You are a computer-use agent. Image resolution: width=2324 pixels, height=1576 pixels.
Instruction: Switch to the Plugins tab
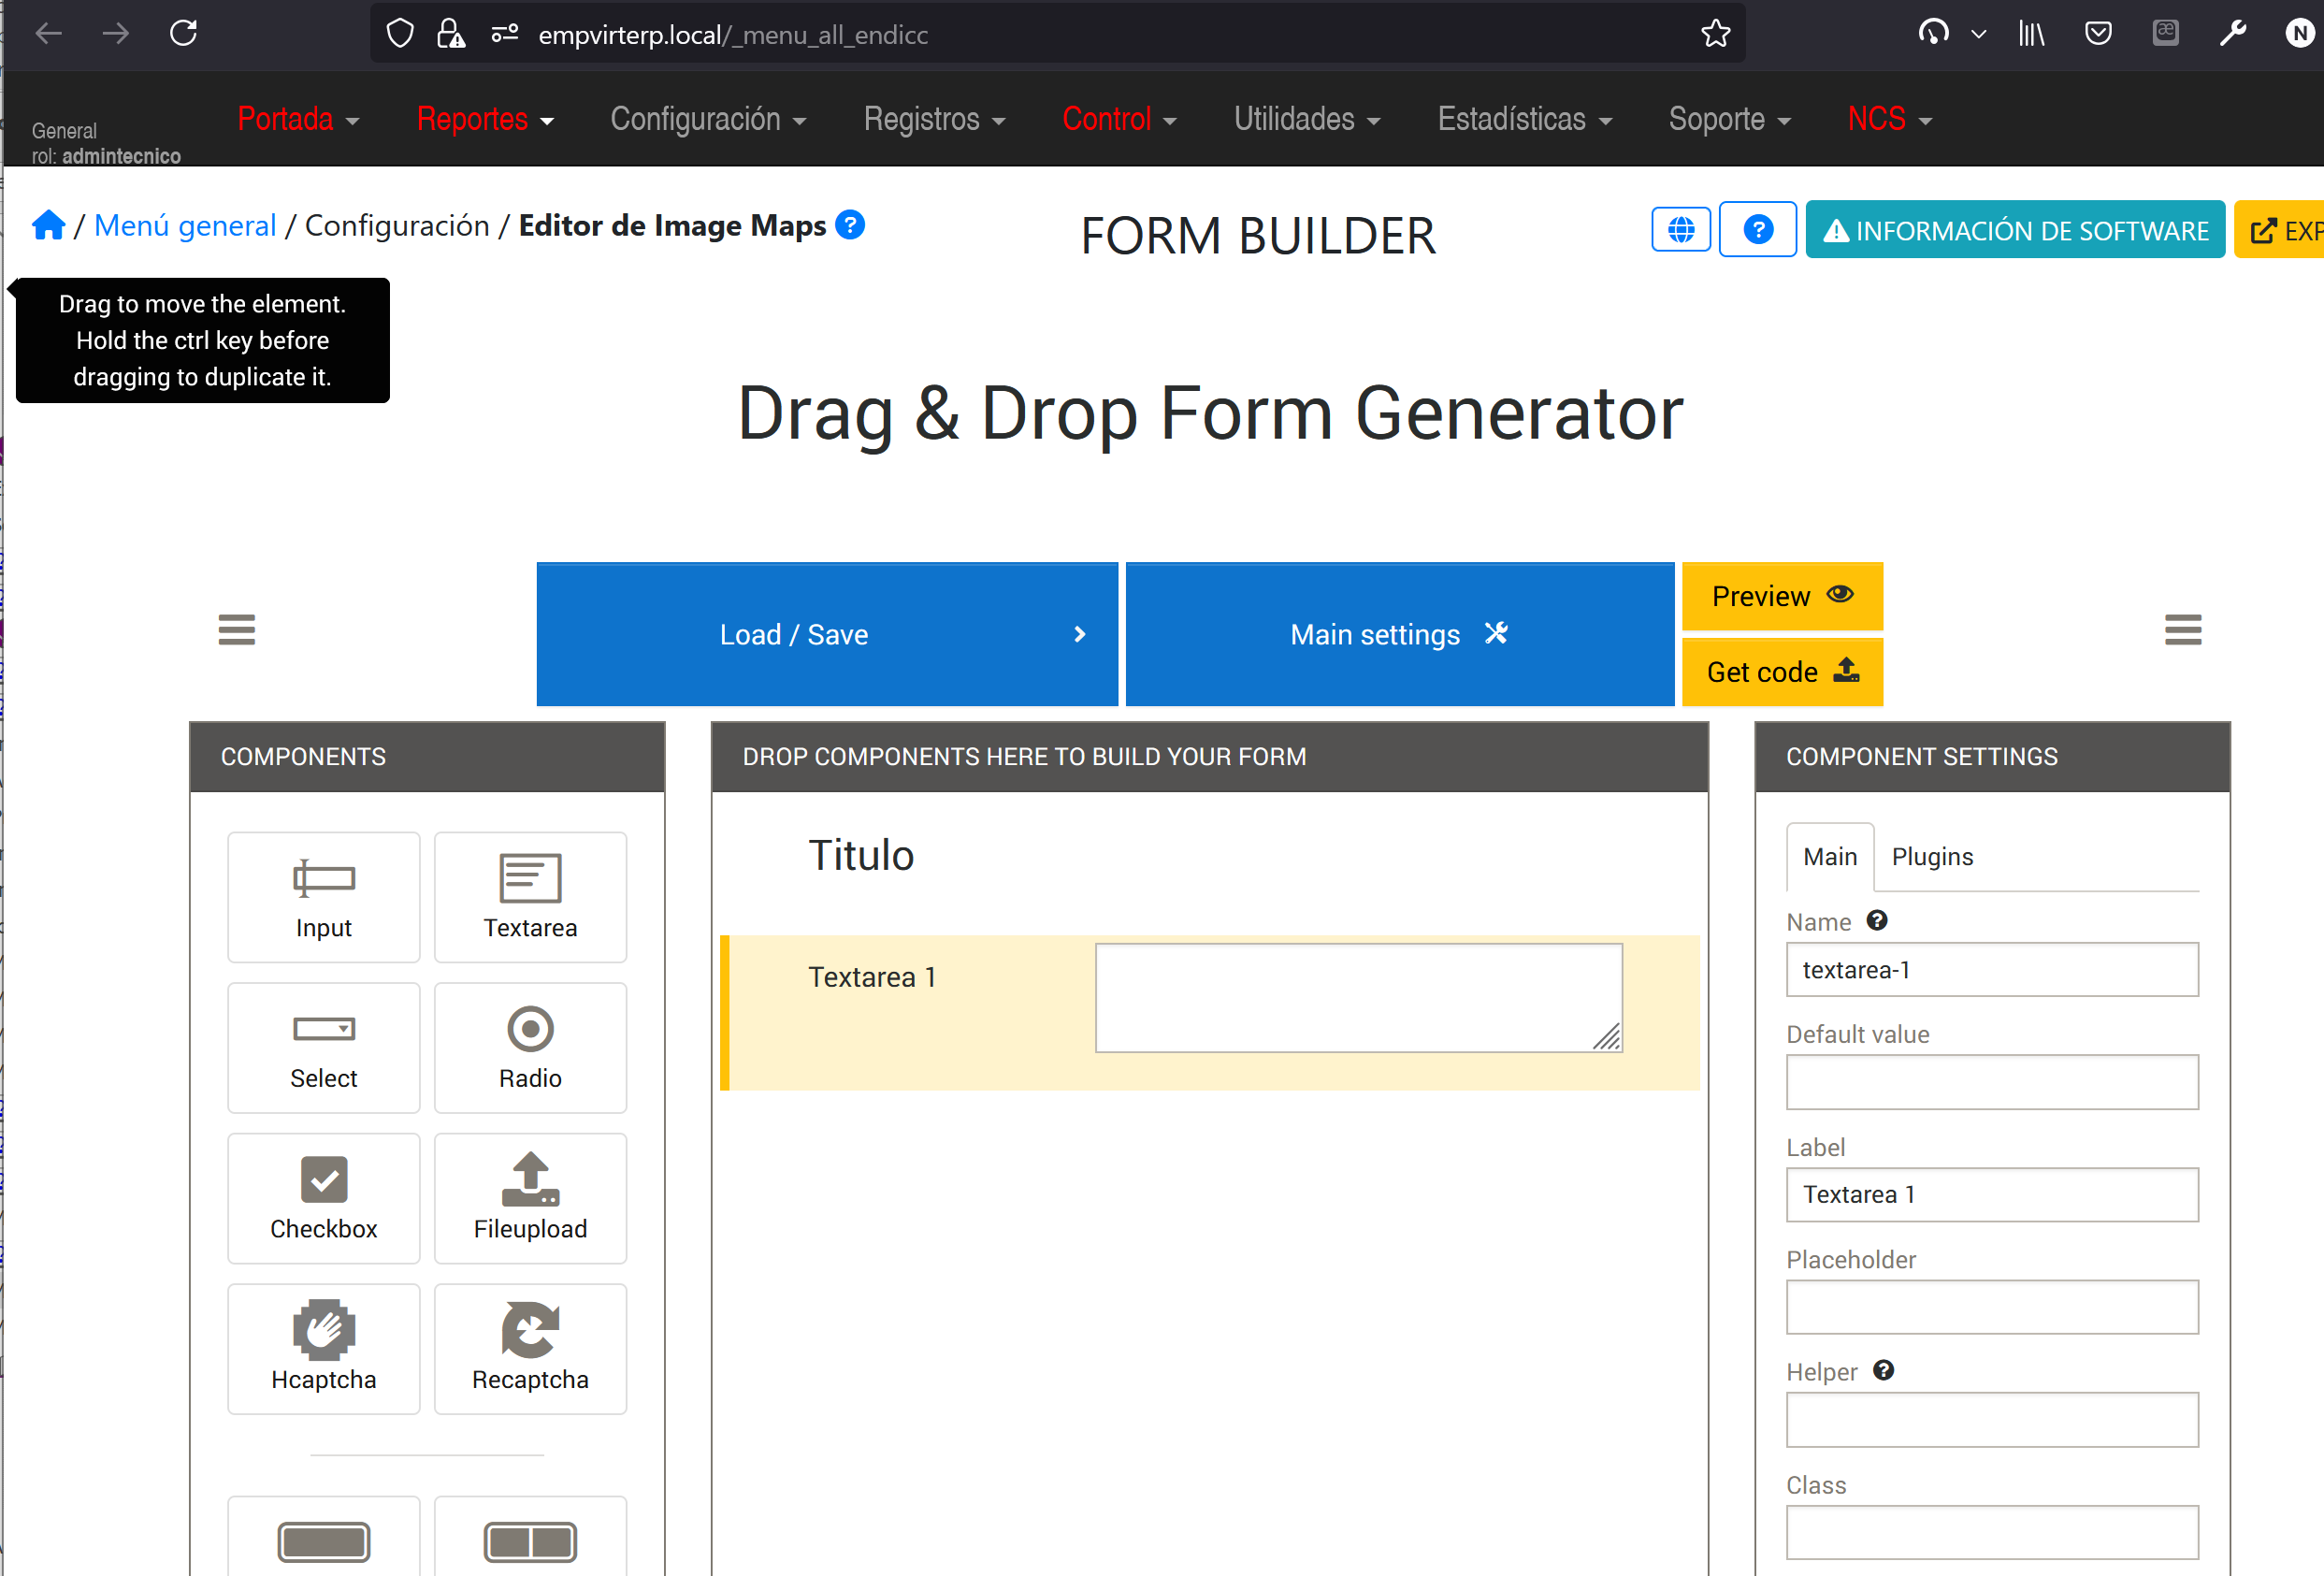1932,857
